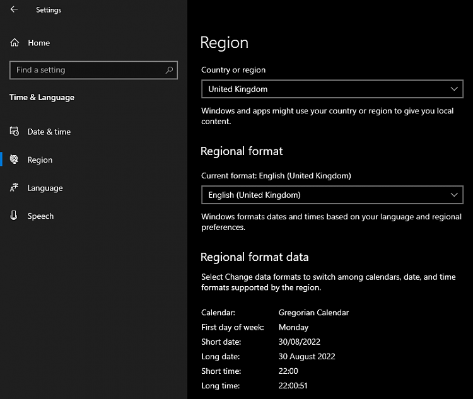Open the Home settings page
Image resolution: width=473 pixels, height=399 pixels.
[x=39, y=43]
